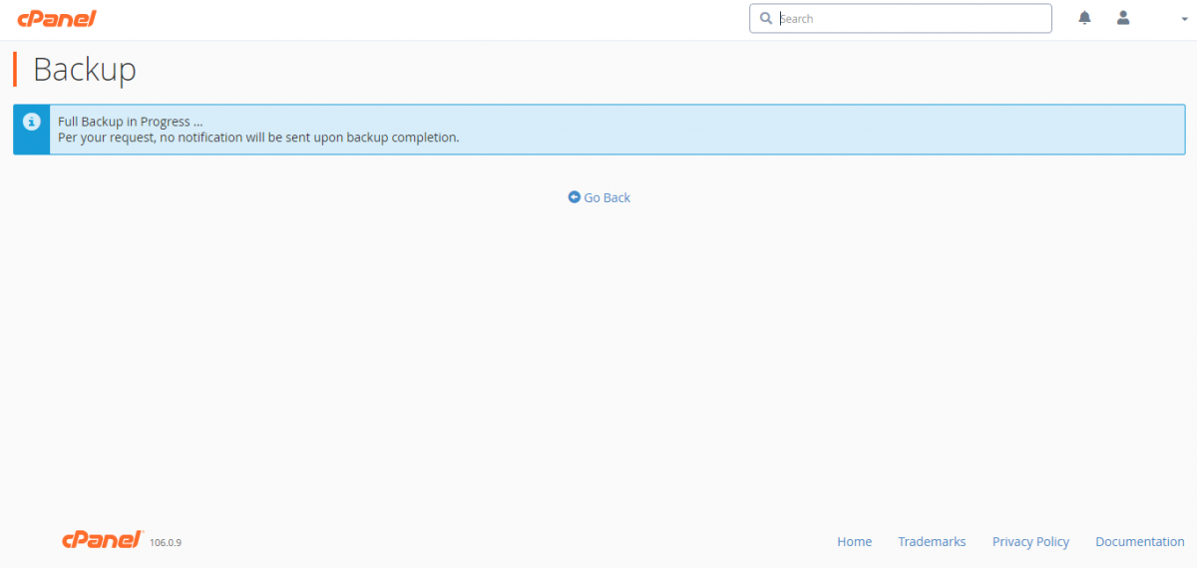Image resolution: width=1197 pixels, height=568 pixels.
Task: Click the Go Back arrow icon
Action: click(574, 197)
